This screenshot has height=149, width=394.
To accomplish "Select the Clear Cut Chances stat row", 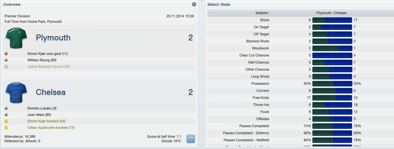I will pos(300,55).
